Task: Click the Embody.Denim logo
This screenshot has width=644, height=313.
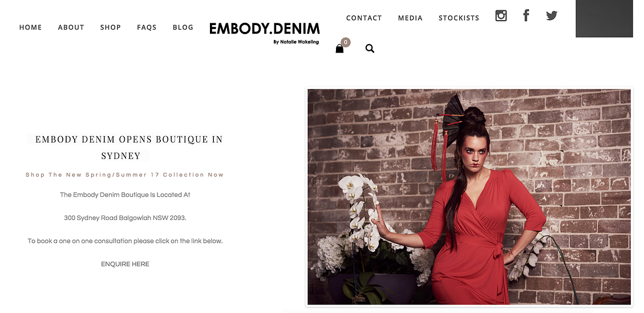Action: click(265, 33)
